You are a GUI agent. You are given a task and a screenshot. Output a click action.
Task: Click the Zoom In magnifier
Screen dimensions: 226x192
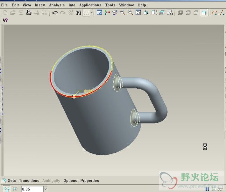tap(123, 12)
